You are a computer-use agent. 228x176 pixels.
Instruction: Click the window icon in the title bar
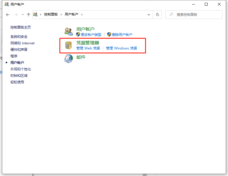click(7, 4)
